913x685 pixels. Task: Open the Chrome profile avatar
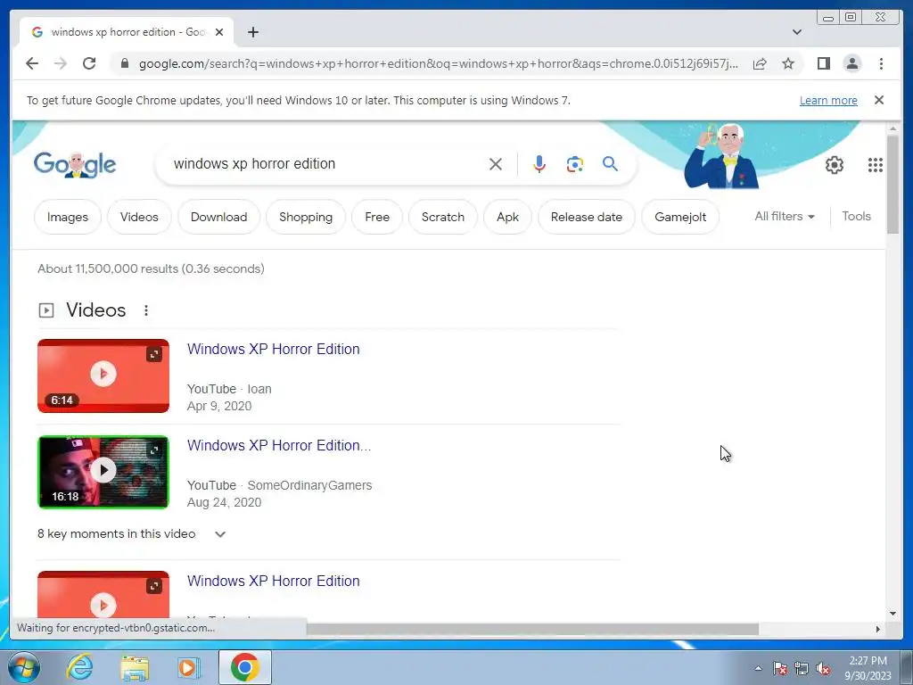851,63
